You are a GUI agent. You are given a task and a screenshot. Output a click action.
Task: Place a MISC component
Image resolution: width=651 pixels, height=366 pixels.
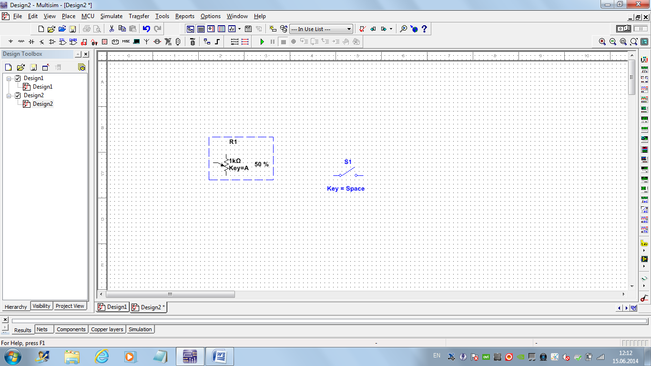pos(126,42)
